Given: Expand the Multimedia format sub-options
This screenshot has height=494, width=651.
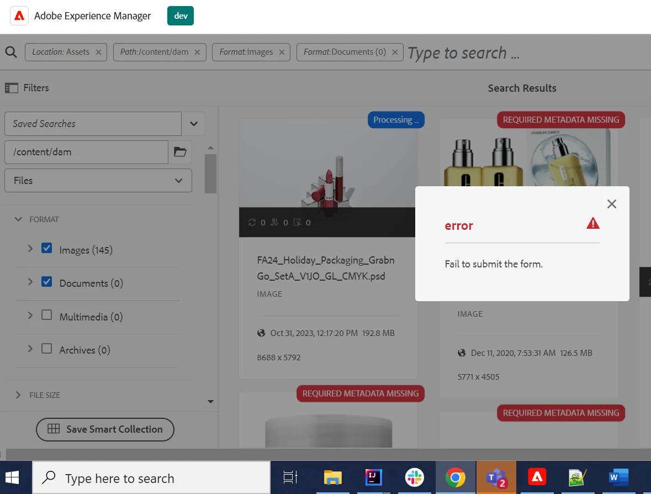Looking at the screenshot, I should (30, 316).
